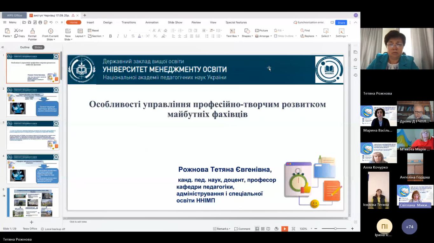Image resolution: width=434 pixels, height=243 pixels.
Task: Insert a Picture from the ribbon
Action: (x=261, y=30)
